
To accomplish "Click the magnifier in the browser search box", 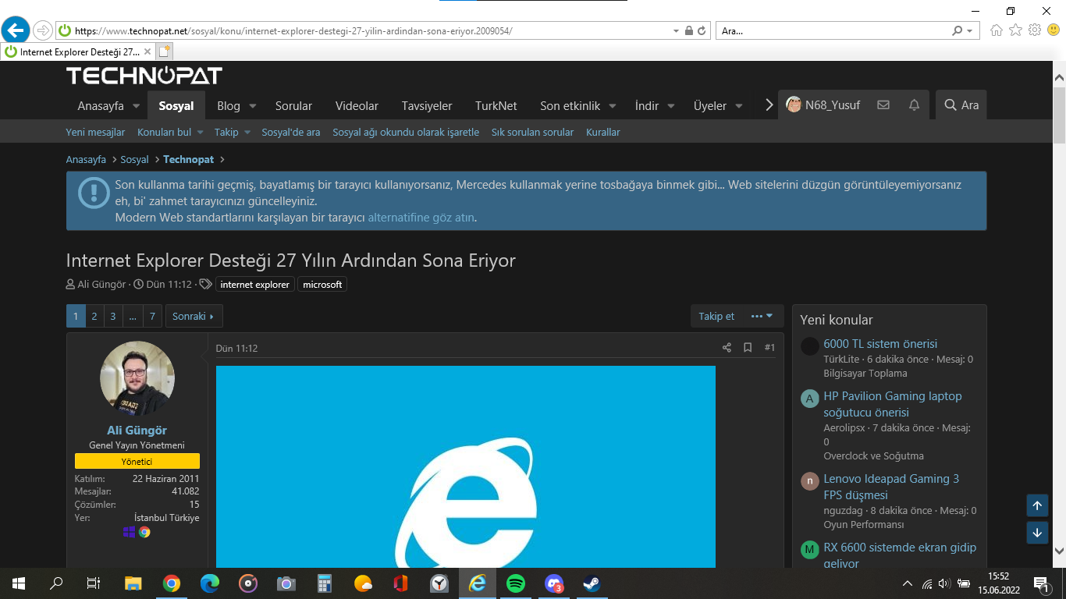I will click(x=958, y=31).
